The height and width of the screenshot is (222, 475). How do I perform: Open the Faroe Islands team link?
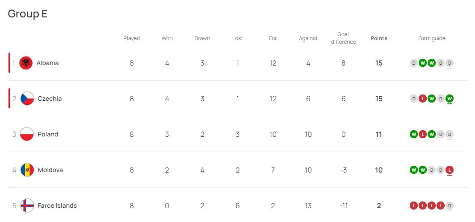coord(57,206)
